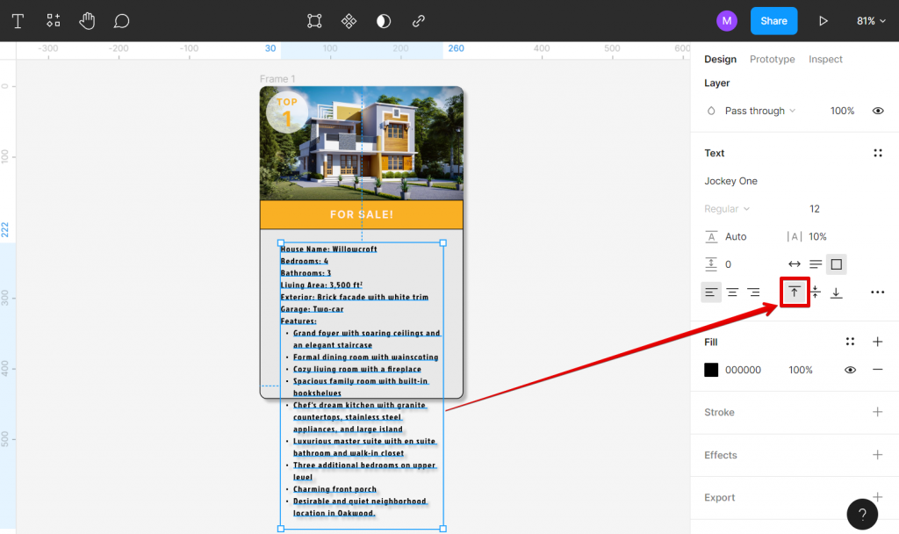Switch to the Inspect tab
The height and width of the screenshot is (534, 899).
click(824, 59)
